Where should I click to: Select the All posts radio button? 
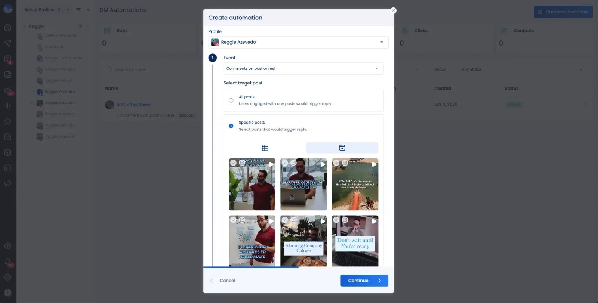pyautogui.click(x=231, y=100)
